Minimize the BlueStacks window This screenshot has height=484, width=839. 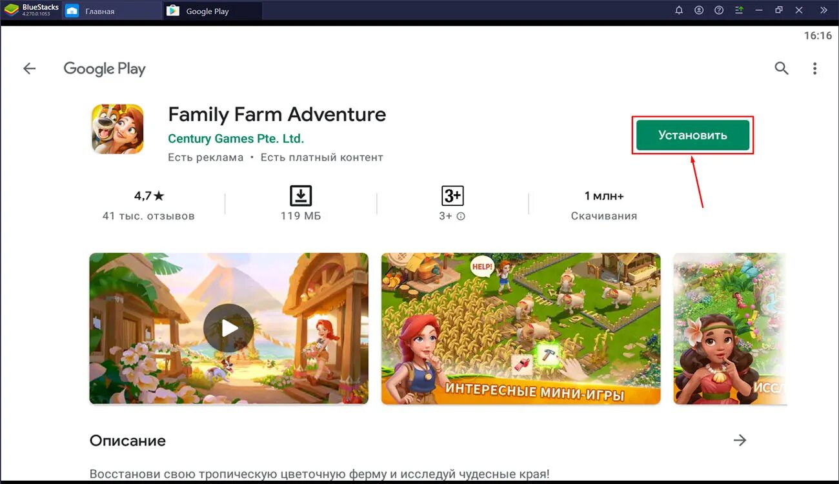[x=760, y=10]
